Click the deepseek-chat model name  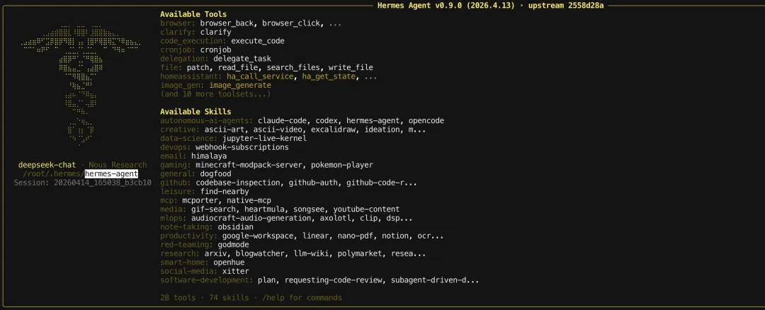point(47,165)
